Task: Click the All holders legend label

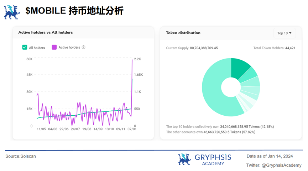Action: [x=37, y=47]
